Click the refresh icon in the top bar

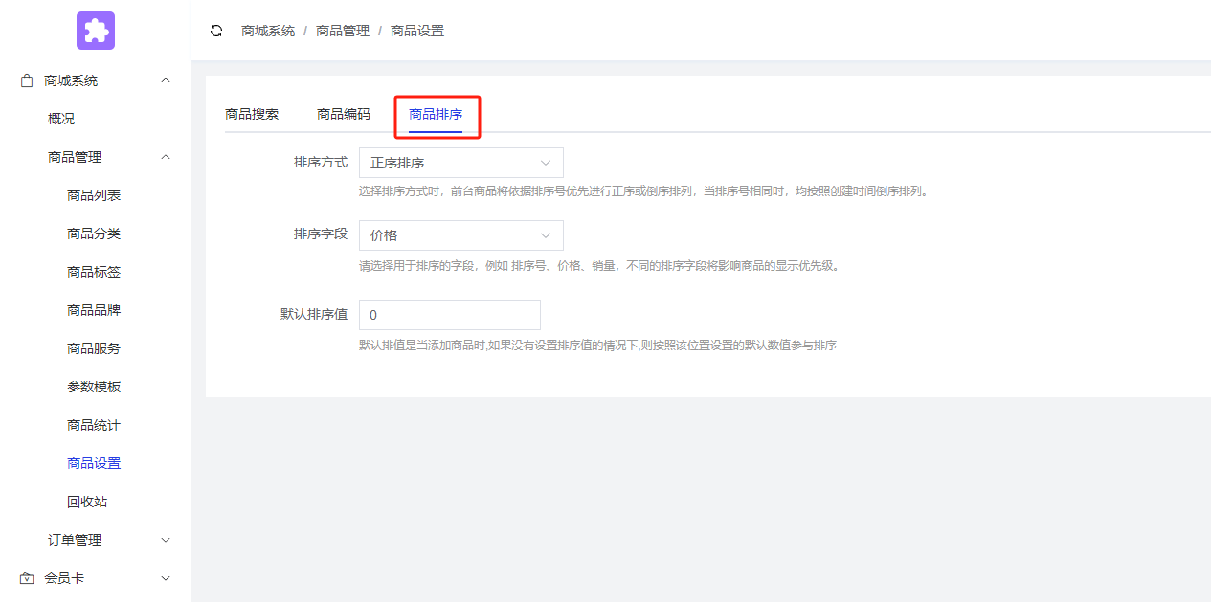[x=216, y=30]
